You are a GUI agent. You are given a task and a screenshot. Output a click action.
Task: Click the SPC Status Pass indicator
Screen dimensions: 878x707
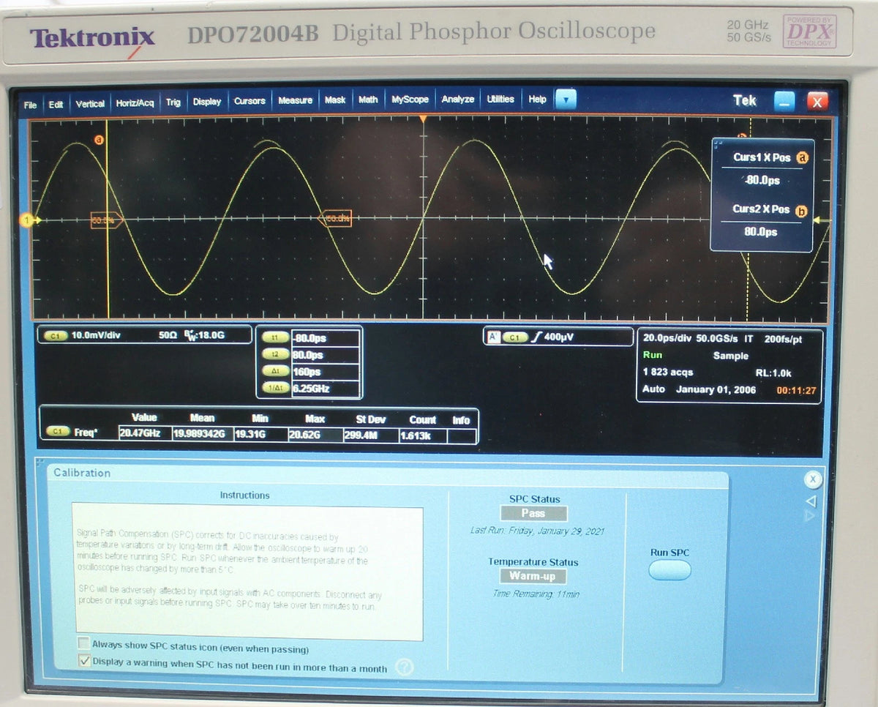click(x=533, y=513)
